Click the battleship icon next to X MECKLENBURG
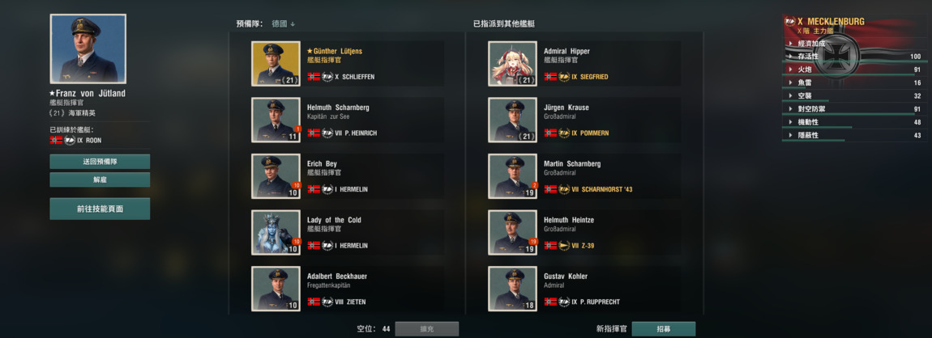The width and height of the screenshot is (932, 338). click(790, 21)
